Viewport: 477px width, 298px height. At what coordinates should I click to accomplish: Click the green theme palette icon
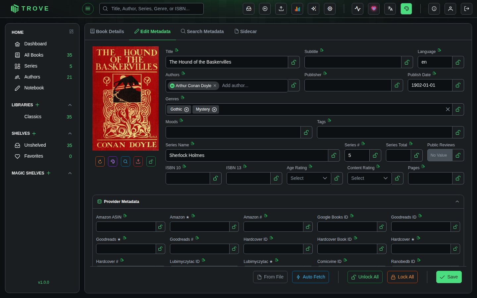(406, 9)
